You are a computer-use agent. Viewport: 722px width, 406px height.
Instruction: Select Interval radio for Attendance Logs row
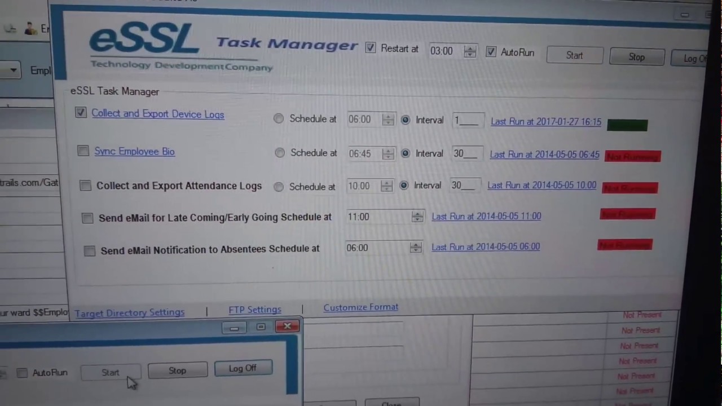click(404, 185)
